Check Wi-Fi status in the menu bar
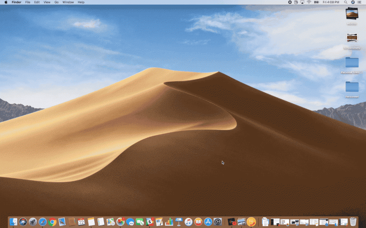Image resolution: width=366 pixels, height=228 pixels. [x=308, y=2]
